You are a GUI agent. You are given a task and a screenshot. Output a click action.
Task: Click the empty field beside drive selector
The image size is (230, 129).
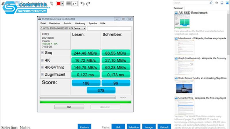109,28
